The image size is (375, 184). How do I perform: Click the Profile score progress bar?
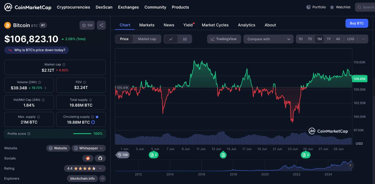tap(82, 134)
